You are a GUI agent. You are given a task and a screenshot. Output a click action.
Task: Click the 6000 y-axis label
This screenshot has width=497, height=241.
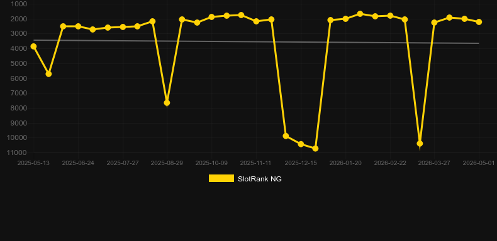click(x=19, y=78)
